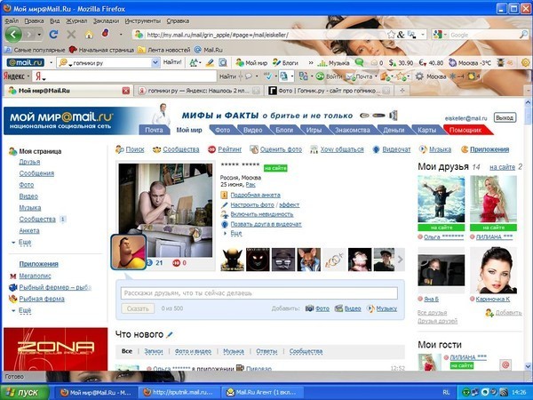Go to the Home page icon
The height and width of the screenshot is (400, 533).
[x=89, y=35]
